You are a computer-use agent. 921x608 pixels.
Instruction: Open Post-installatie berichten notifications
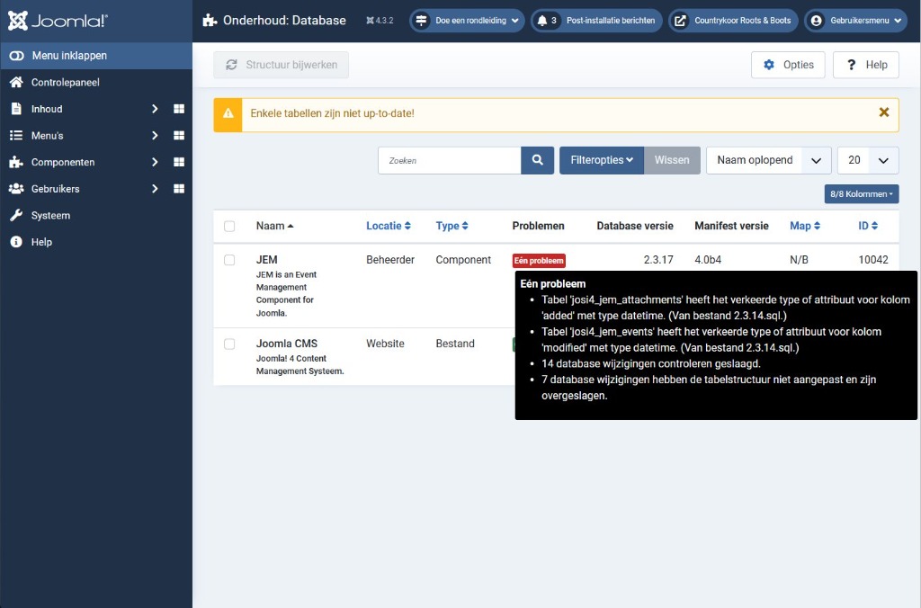click(597, 21)
